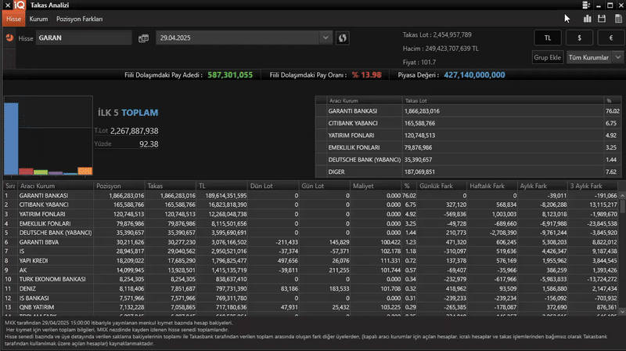Screen dimensions: 626x351
Task: Sort table by Günlük Fark column
Action: pos(441,186)
